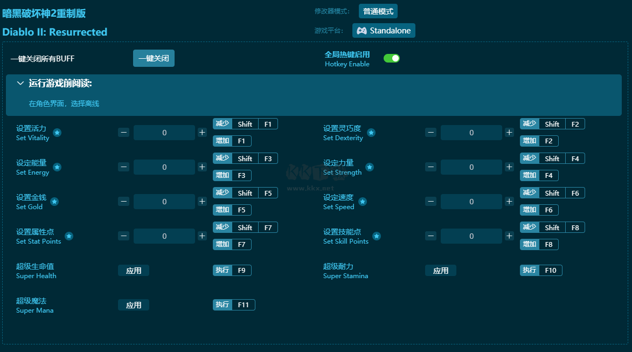Viewport: 632px width, 352px height.
Task: Click the Diablo II: Resurrected title text
Action: (x=55, y=32)
